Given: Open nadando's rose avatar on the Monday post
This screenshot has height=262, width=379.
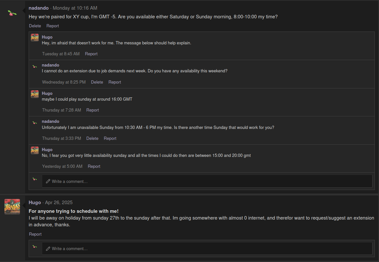Looking at the screenshot, I should point(12,13).
